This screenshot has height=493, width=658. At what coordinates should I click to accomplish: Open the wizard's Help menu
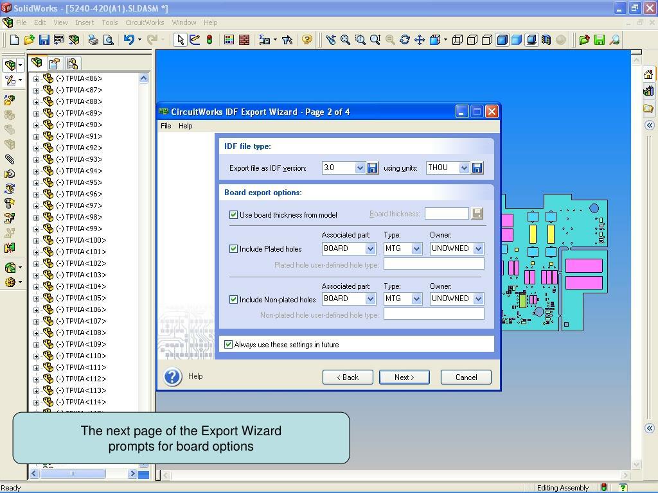click(x=185, y=126)
